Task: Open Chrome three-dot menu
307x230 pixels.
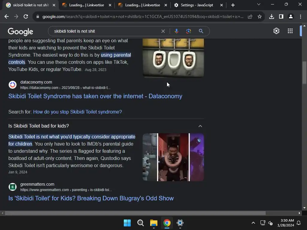Action: [x=300, y=17]
